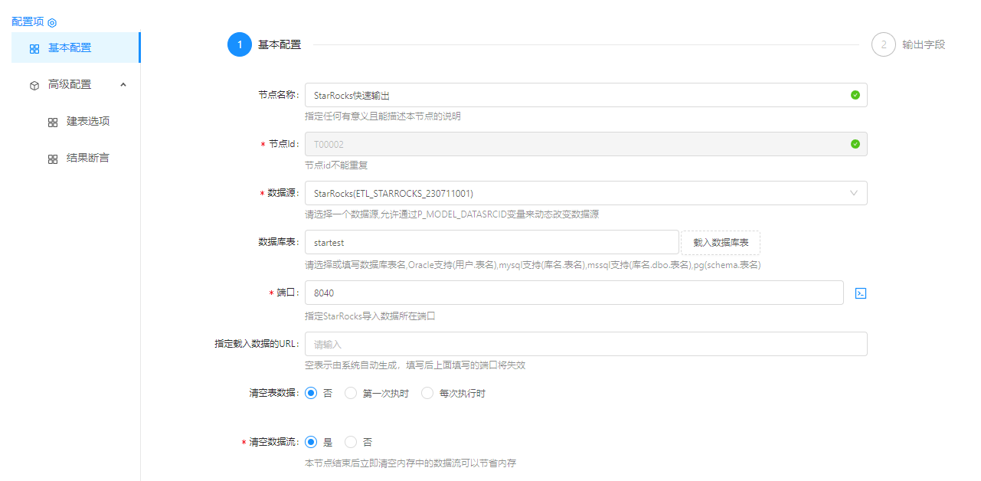The width and height of the screenshot is (981, 481).
Task: Select 第一次执时 for 清空表数据
Action: click(x=351, y=394)
